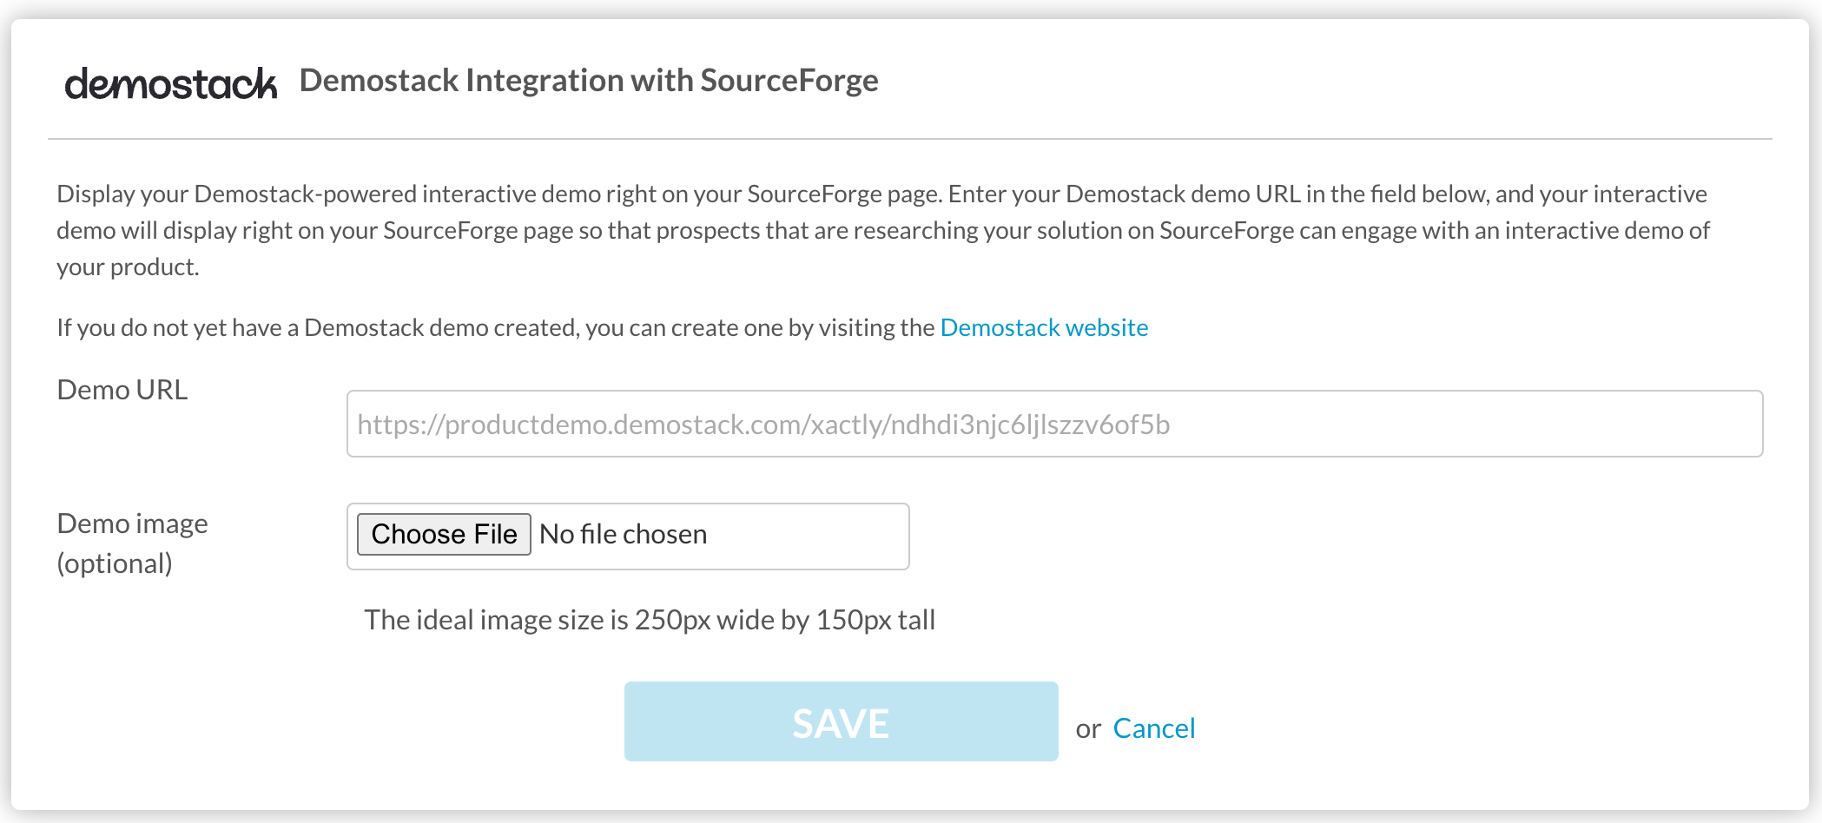This screenshot has height=823, width=1822.
Task: Click the Demo image (optional) label
Action: coord(132,543)
